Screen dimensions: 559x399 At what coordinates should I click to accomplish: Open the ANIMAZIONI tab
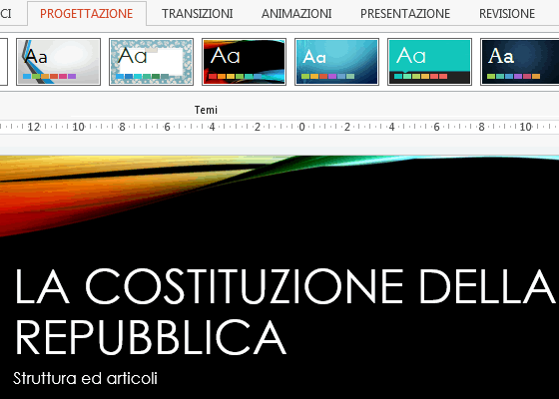[x=296, y=14]
